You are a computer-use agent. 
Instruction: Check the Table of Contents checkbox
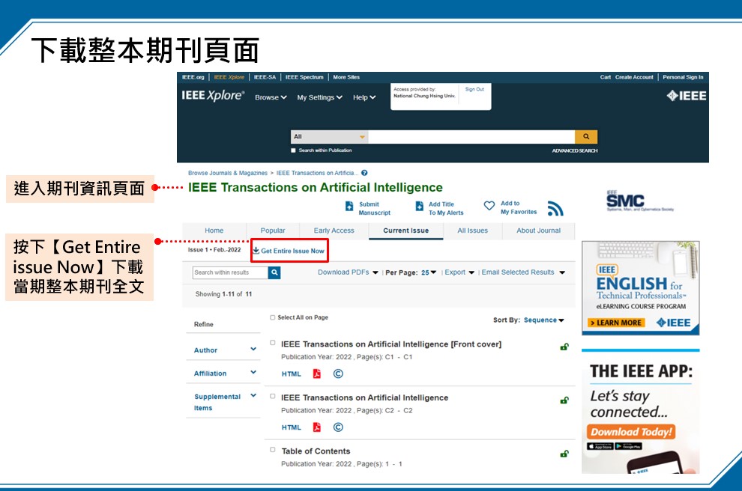click(x=273, y=449)
